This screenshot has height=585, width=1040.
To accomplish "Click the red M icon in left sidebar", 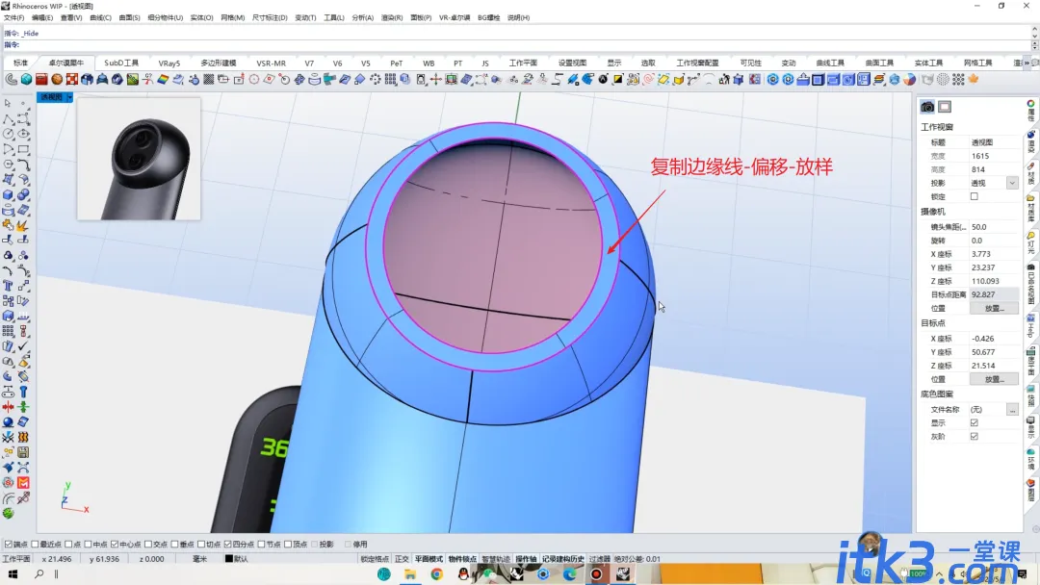I will pos(23,483).
